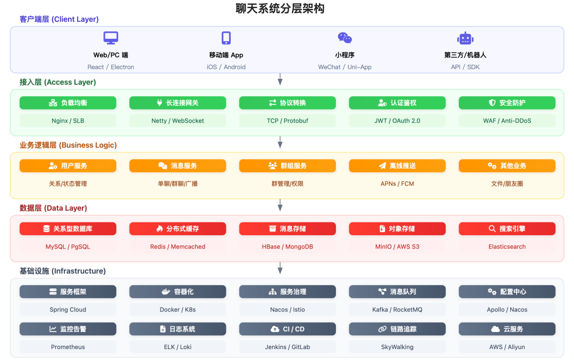Click the 消息服务 badge in Business Logic
574x364 pixels.
(178, 166)
